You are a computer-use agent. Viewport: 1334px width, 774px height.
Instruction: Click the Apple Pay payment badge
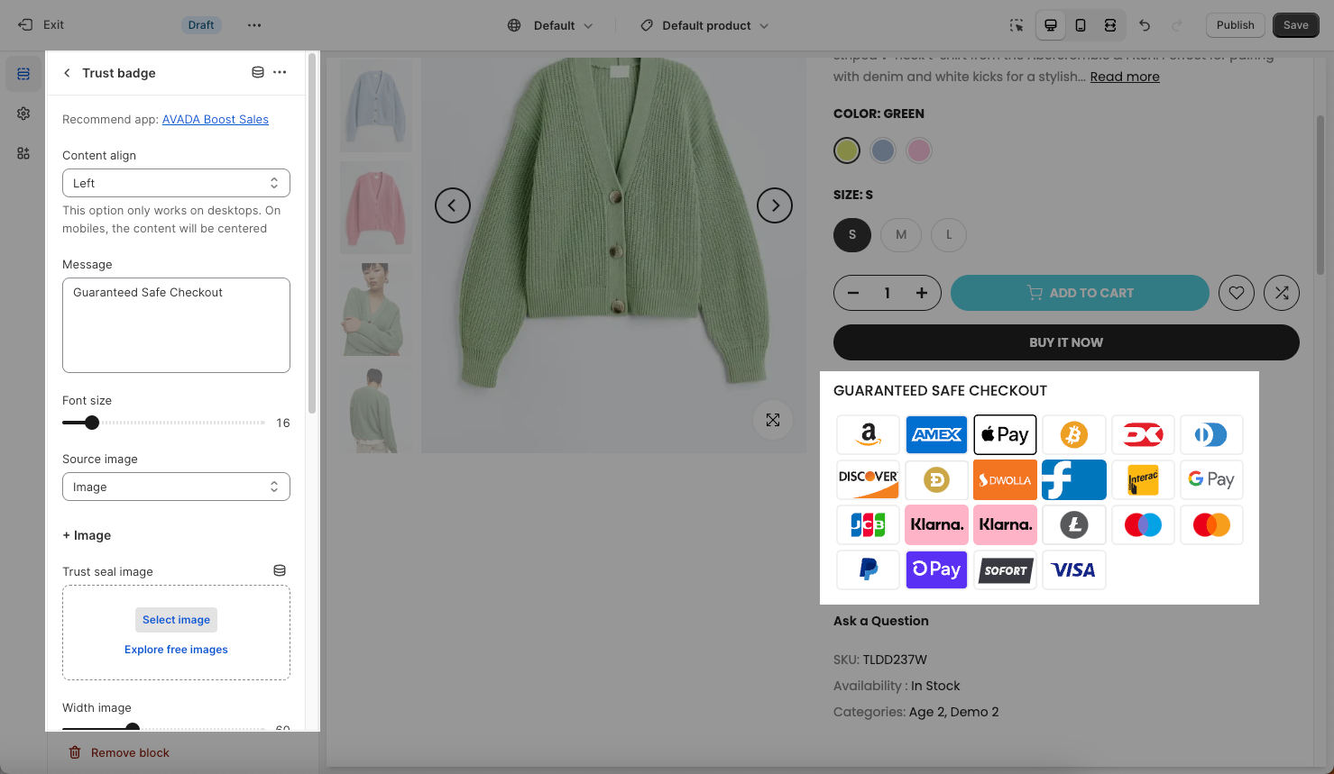click(x=1005, y=434)
